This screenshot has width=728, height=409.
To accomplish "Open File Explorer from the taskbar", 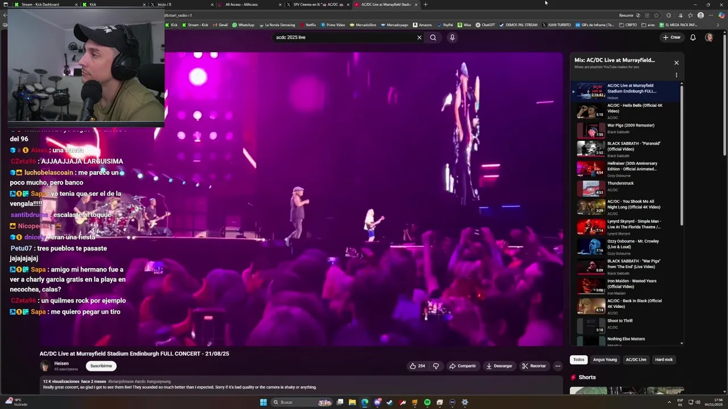I will pyautogui.click(x=352, y=402).
